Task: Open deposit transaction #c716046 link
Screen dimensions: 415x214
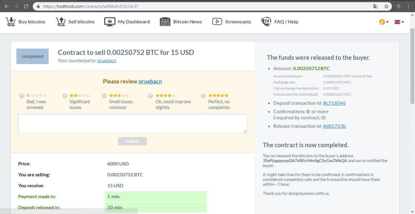Action: coord(334,103)
